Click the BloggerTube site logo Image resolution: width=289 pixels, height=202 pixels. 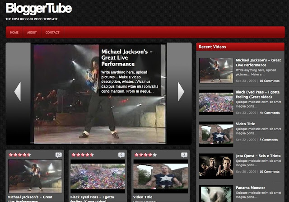tap(39, 9)
